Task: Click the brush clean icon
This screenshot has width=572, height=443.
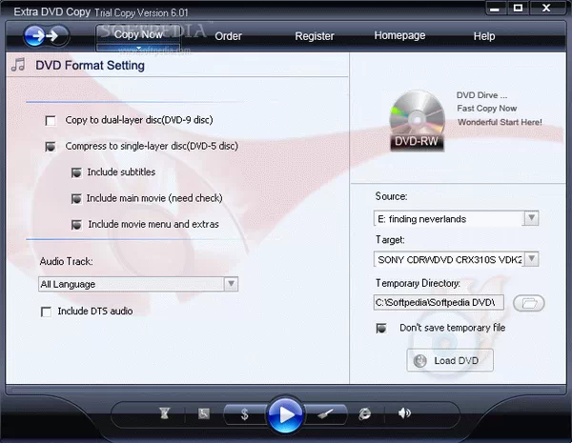Action: click(325, 413)
